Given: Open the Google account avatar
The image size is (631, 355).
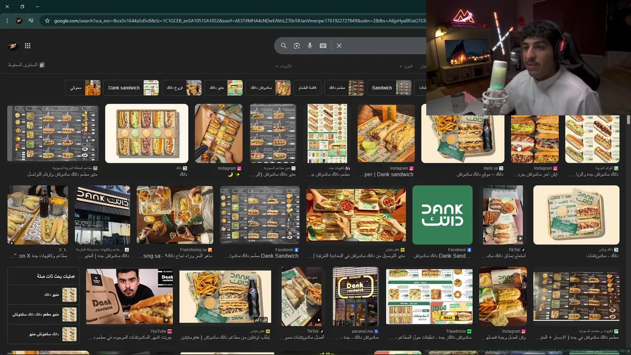Looking at the screenshot, I should pyautogui.click(x=13, y=46).
